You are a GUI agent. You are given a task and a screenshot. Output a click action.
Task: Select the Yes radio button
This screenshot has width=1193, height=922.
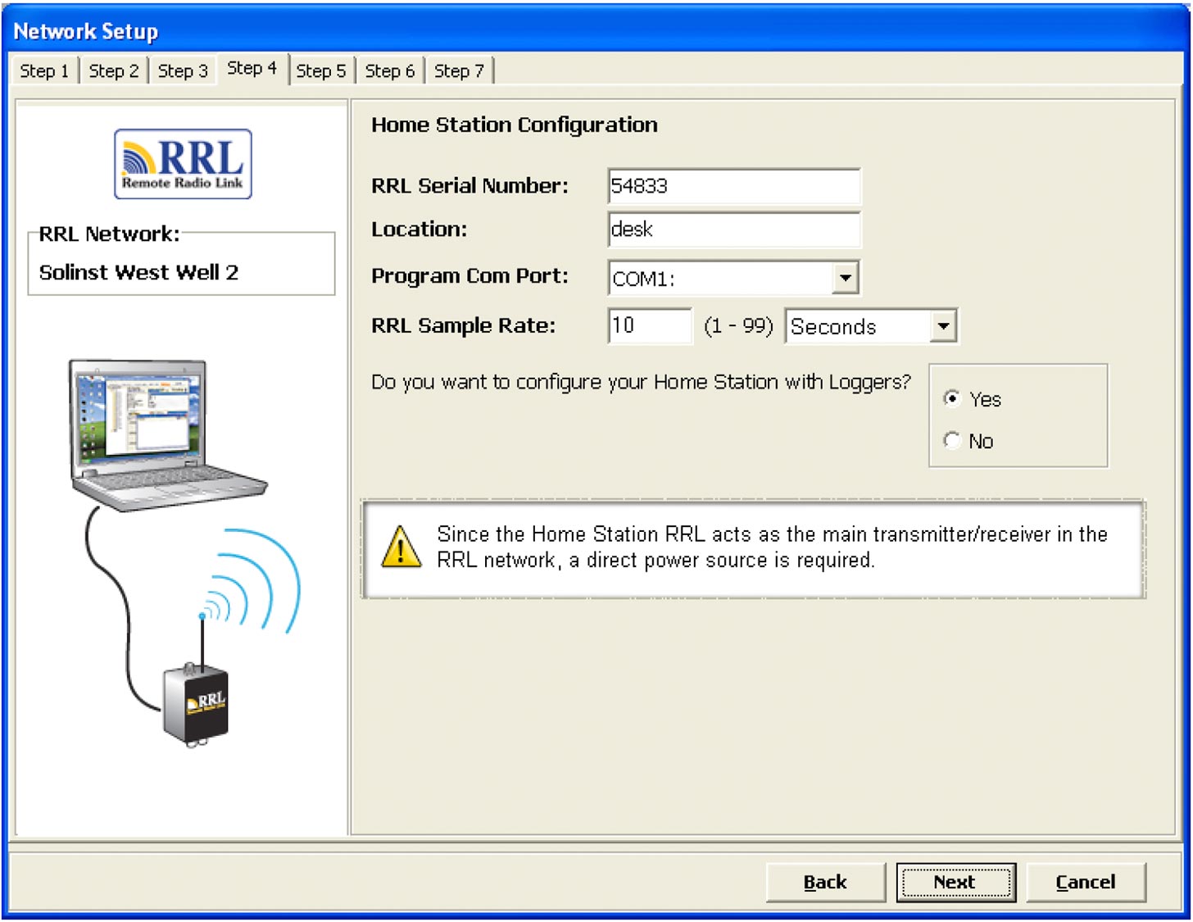point(951,399)
